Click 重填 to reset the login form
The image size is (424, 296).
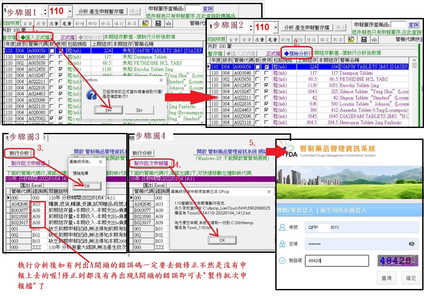(x=386, y=278)
